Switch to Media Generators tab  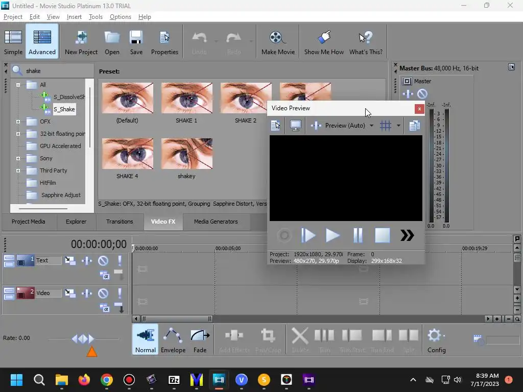[x=216, y=222]
